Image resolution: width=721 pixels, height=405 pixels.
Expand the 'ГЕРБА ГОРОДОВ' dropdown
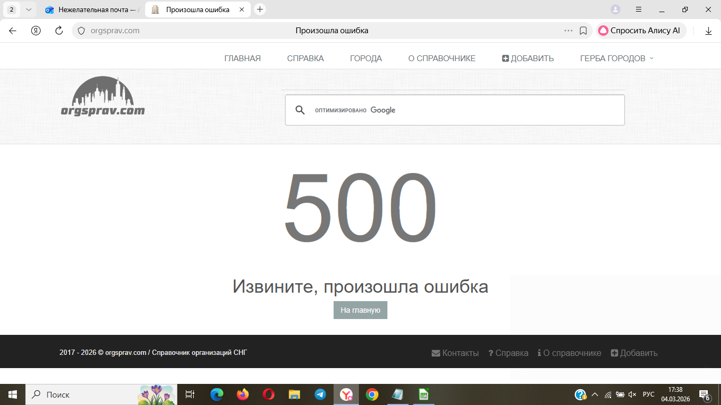click(616, 59)
